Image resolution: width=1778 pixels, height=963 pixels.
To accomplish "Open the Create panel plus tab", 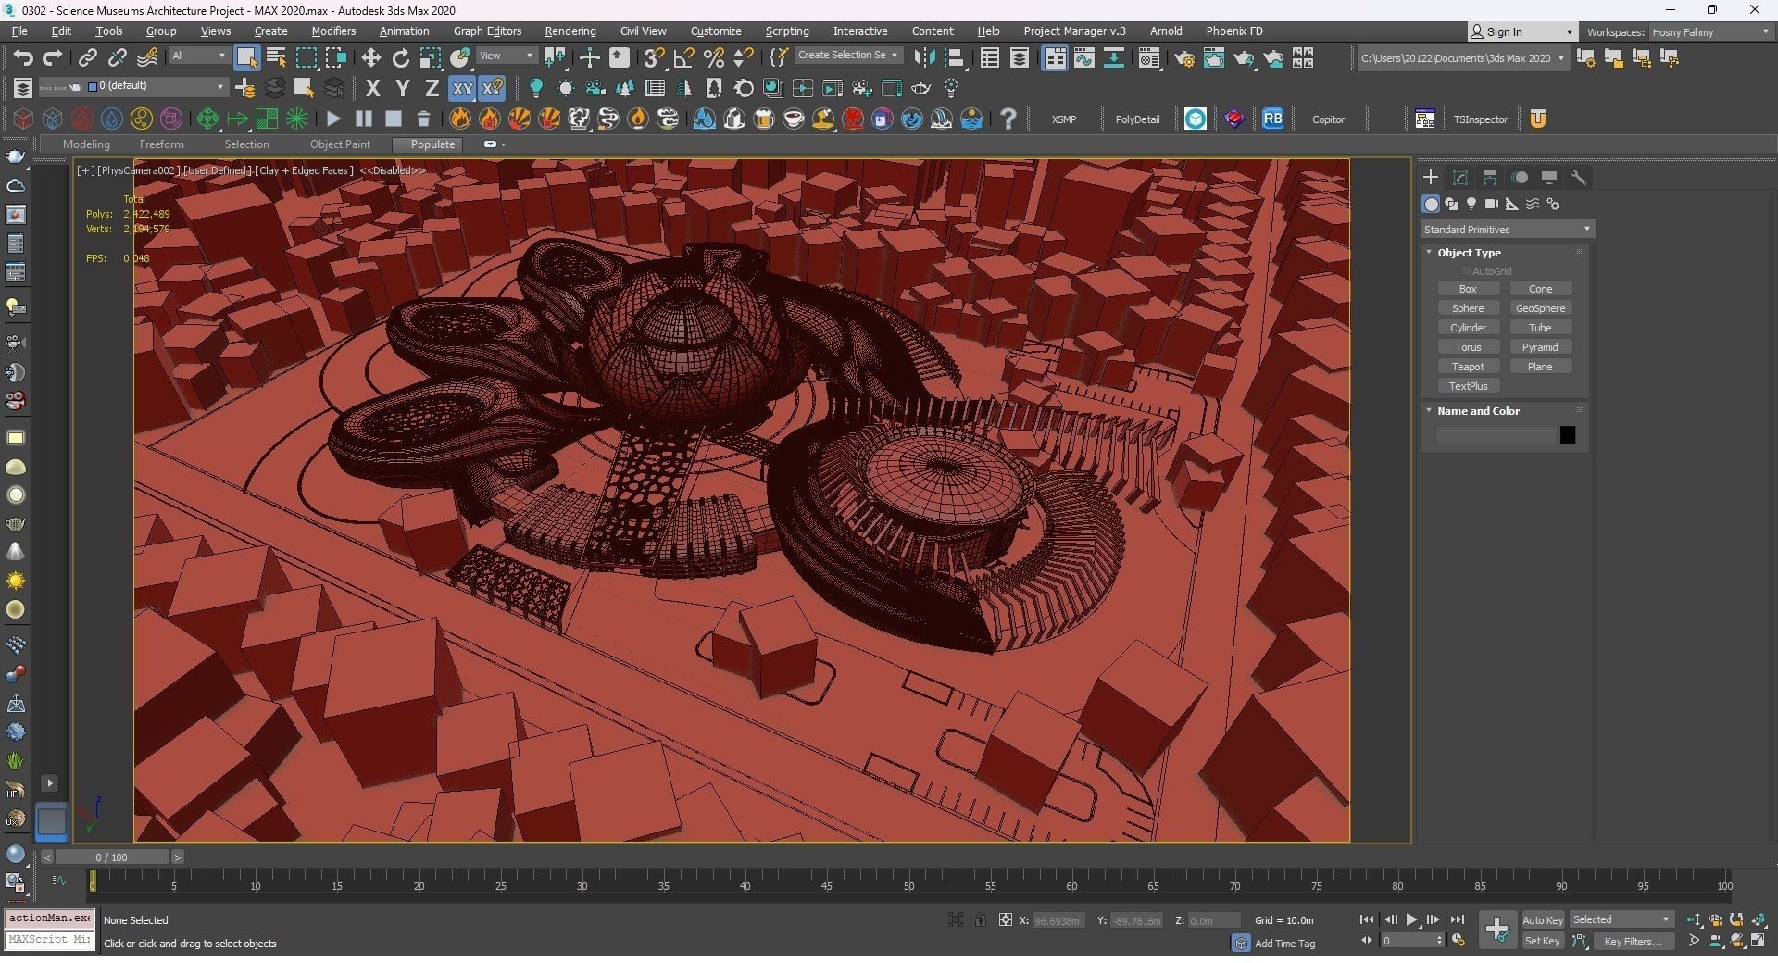I will [1431, 177].
